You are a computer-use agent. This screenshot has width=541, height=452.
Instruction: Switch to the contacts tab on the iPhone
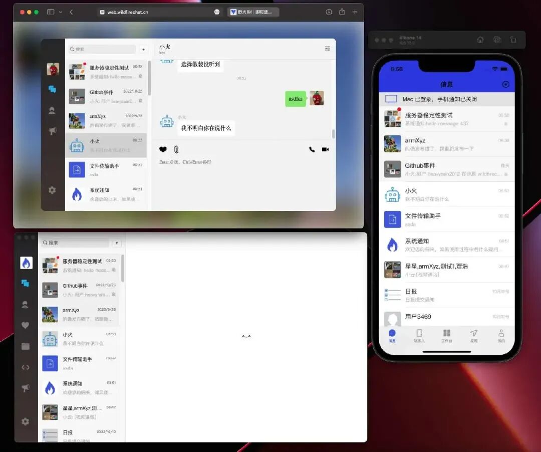419,336
